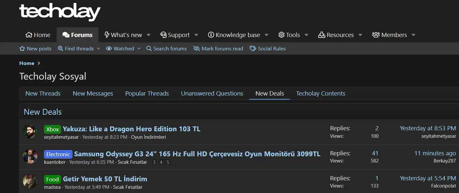Go to page 3 of Samsung thread
The height and width of the screenshot is (193, 459).
coord(154,162)
